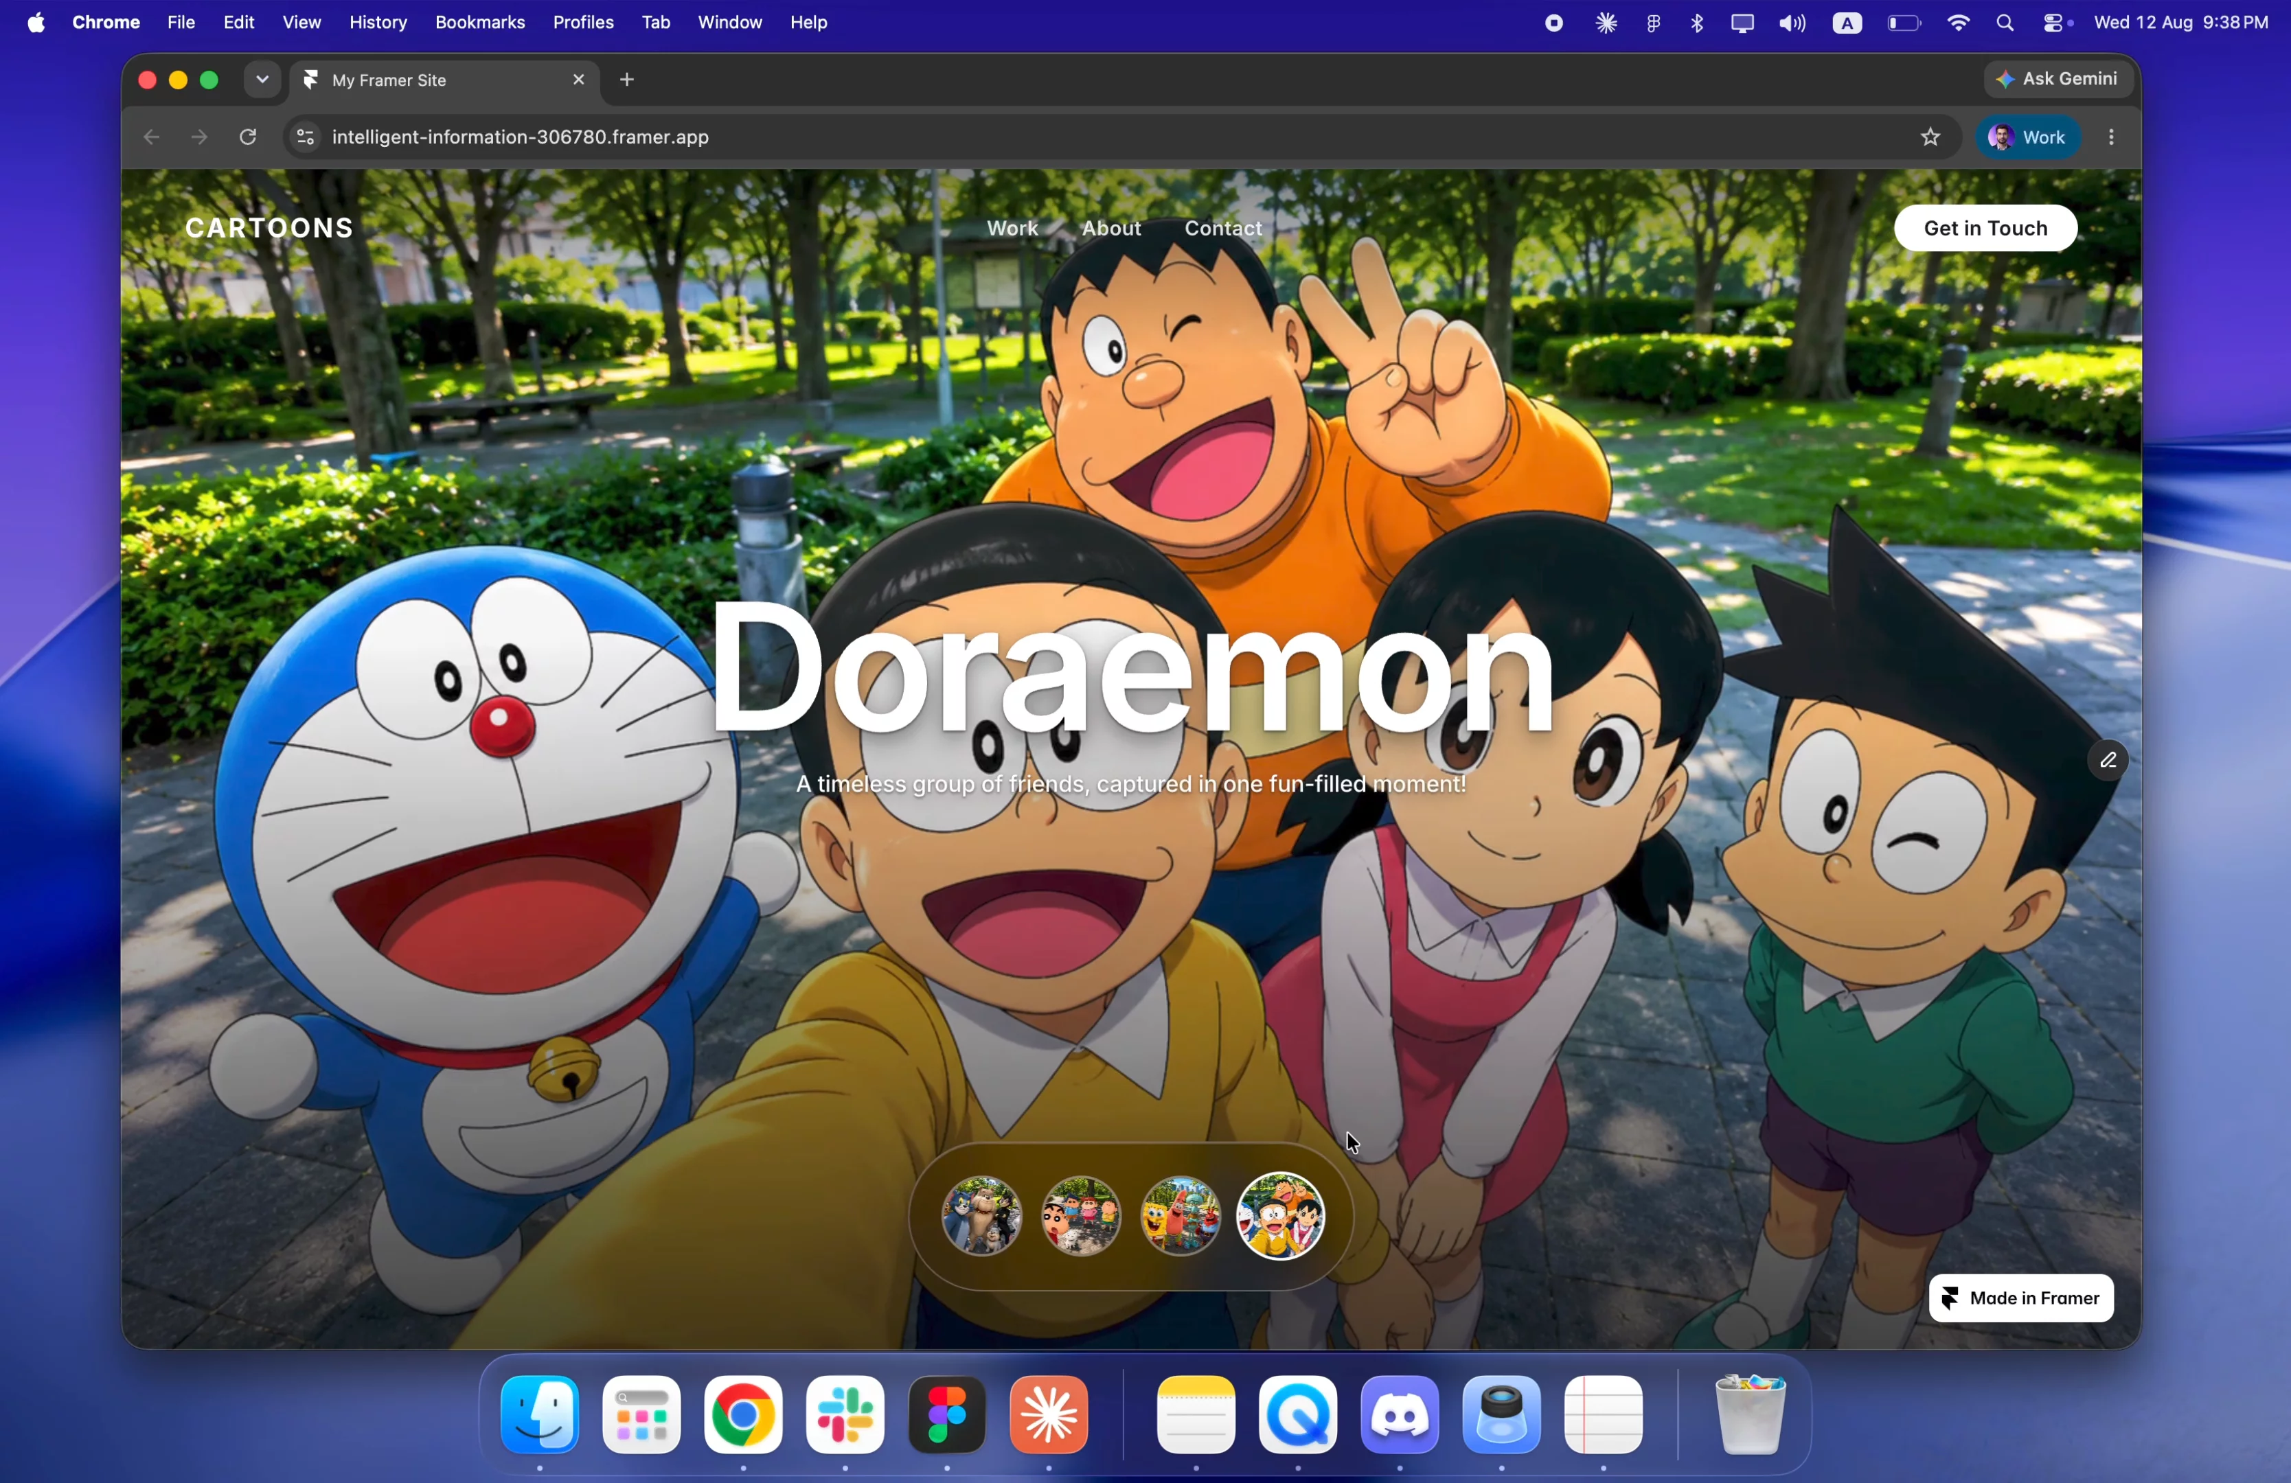Open Figma from the Dock
This screenshot has width=2291, height=1483.
[947, 1414]
